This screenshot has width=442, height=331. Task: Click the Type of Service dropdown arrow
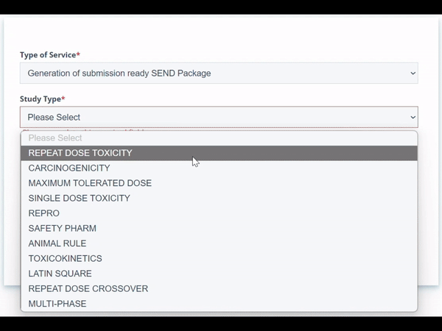click(412, 74)
